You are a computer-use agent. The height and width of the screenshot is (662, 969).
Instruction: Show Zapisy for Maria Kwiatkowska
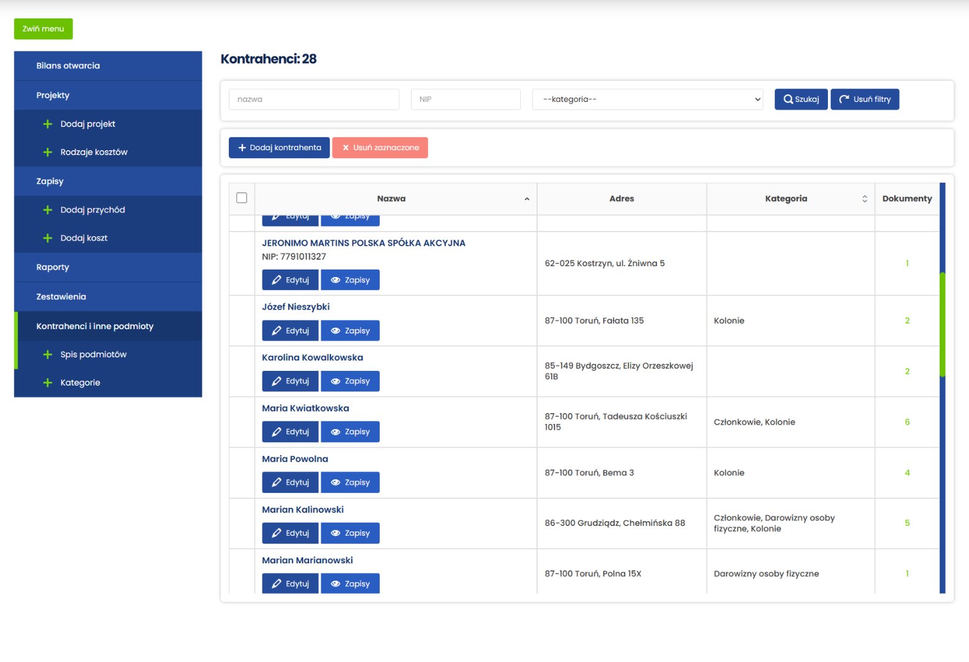coord(350,432)
